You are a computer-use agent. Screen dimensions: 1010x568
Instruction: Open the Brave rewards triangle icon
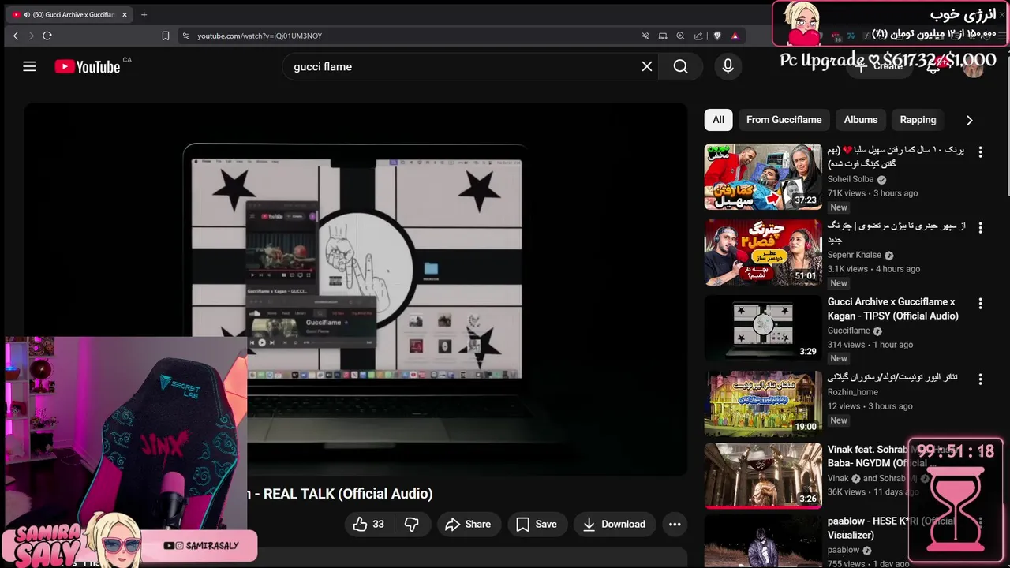click(x=735, y=35)
